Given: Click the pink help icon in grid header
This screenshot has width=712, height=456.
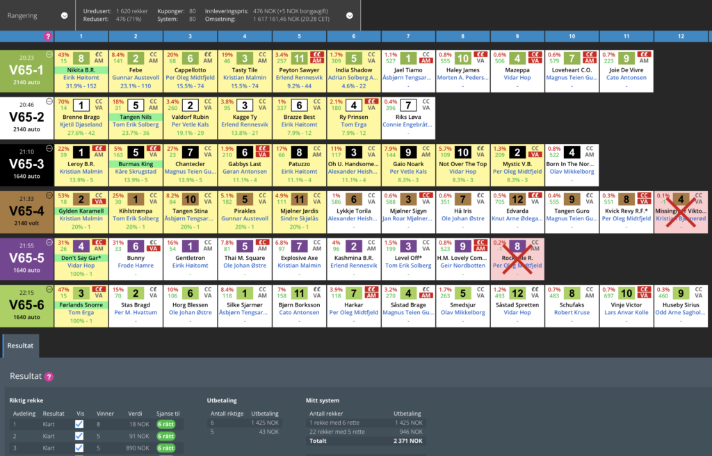Looking at the screenshot, I should (x=48, y=36).
